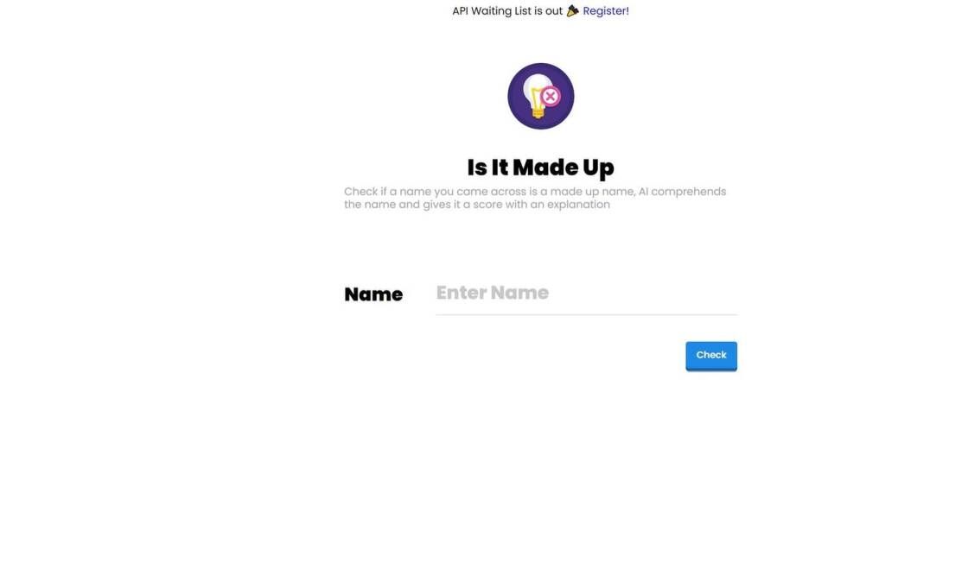
Task: Click the yellow base of the lightbulb
Action: tap(538, 111)
